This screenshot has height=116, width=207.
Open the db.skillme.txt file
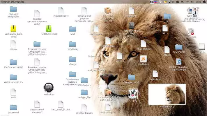(143, 44)
